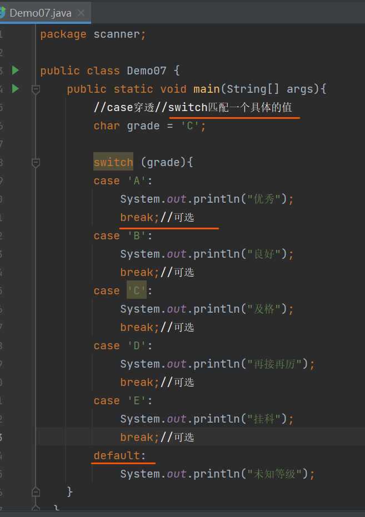The width and height of the screenshot is (365, 517).
Task: Collapse the main method closing-brace fold marker
Action: 36,492
